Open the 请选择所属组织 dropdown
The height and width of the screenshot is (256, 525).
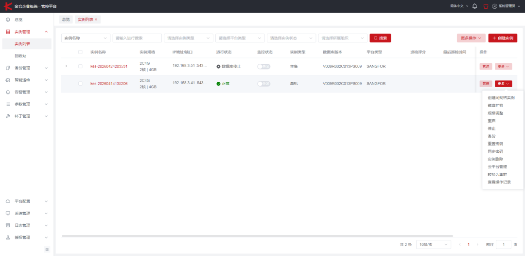point(343,38)
